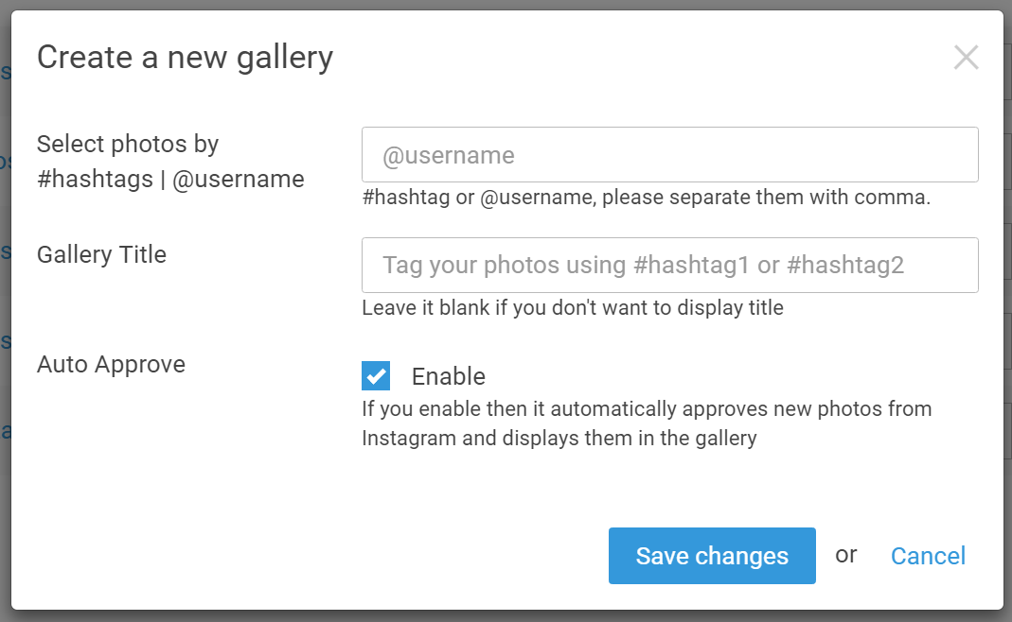Click the Leave it blank hint text

click(573, 307)
